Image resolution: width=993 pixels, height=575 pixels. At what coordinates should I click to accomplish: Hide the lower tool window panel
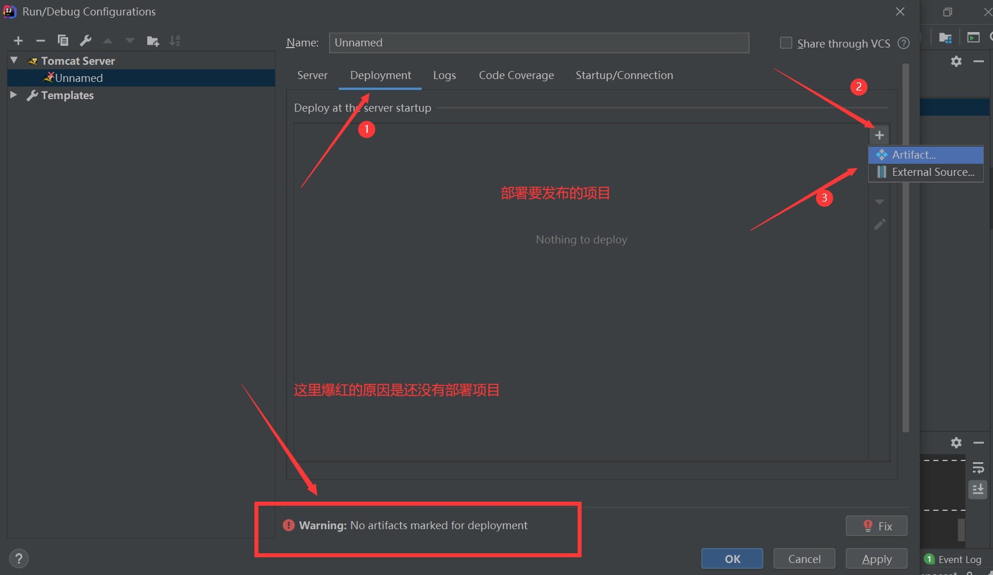tap(979, 443)
